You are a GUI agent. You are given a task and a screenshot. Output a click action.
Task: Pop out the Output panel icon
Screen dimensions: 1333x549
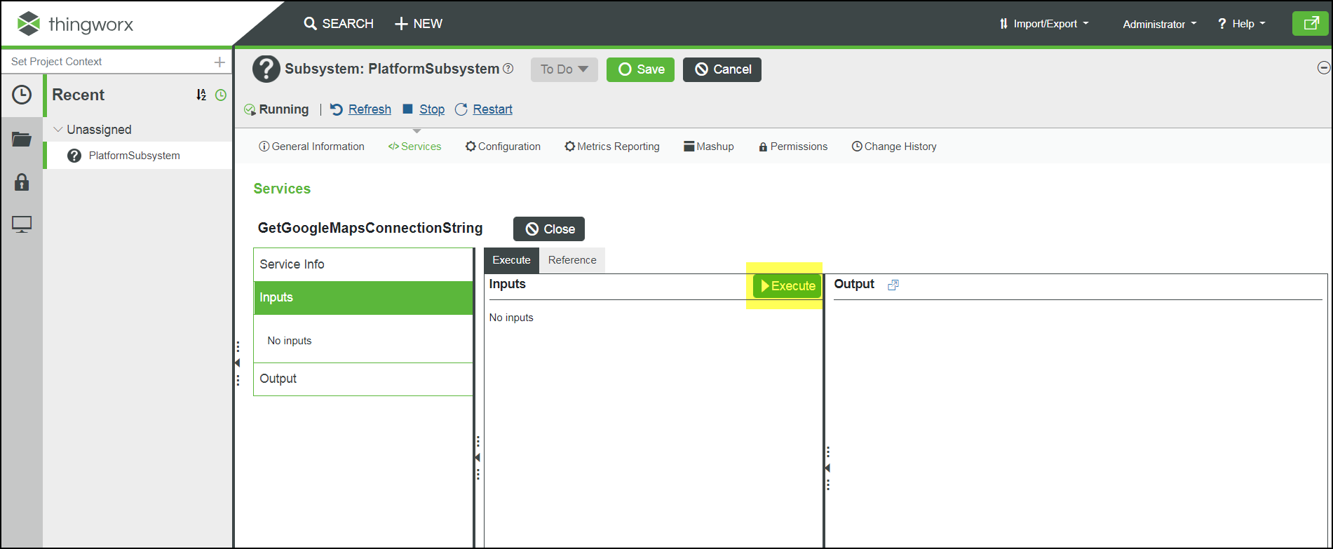click(x=893, y=285)
